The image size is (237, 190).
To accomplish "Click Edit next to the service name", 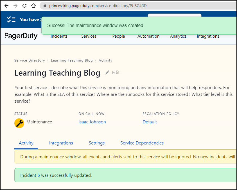I will pos(116,73).
